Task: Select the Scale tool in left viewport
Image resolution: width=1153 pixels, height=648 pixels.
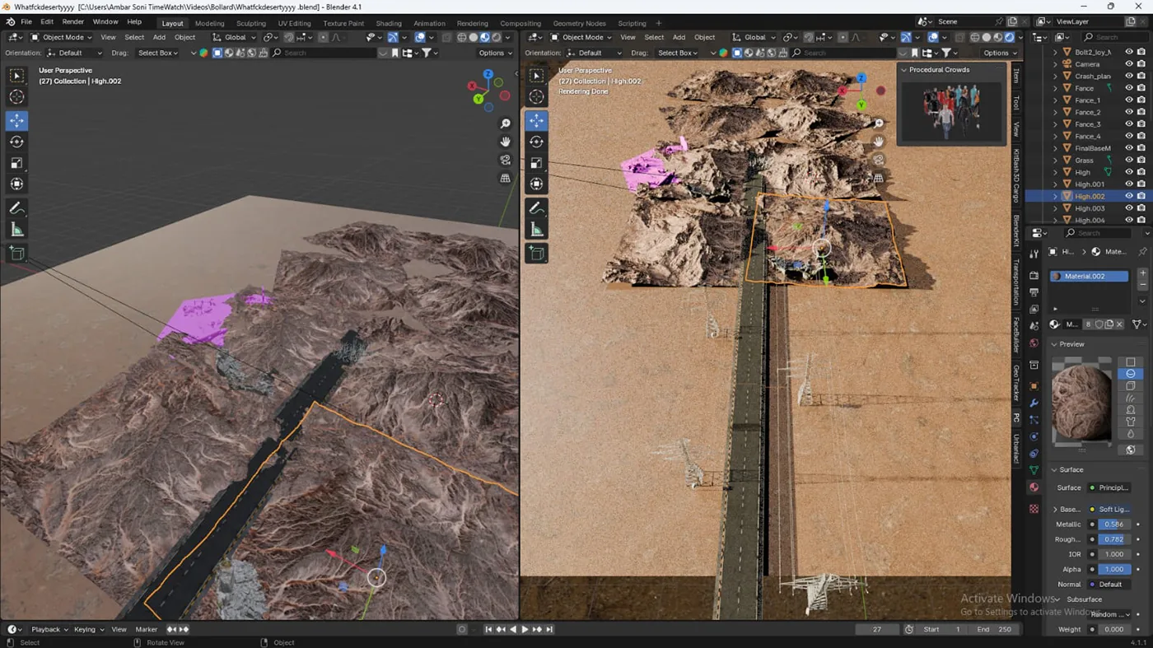Action: click(16, 163)
